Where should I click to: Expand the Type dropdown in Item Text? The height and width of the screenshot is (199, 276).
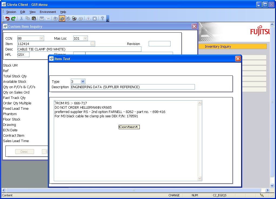coord(83,81)
